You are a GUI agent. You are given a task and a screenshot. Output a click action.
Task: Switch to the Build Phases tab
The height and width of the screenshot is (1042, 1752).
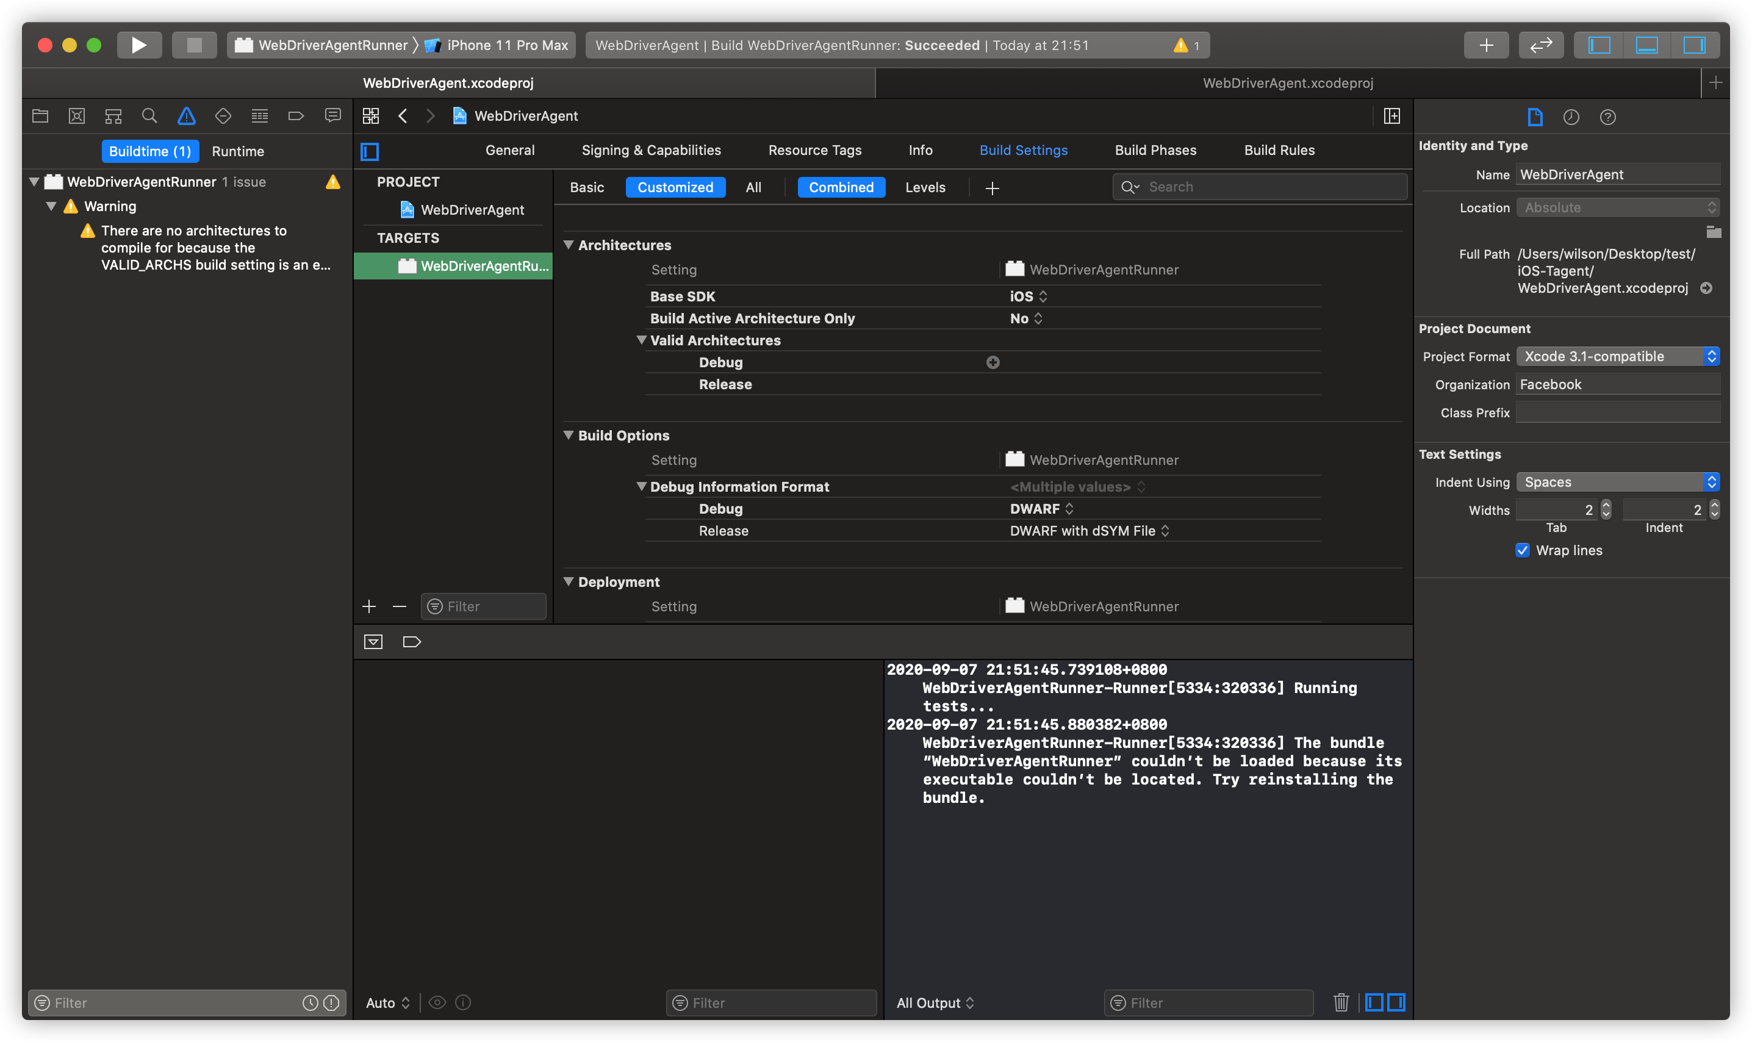point(1155,150)
